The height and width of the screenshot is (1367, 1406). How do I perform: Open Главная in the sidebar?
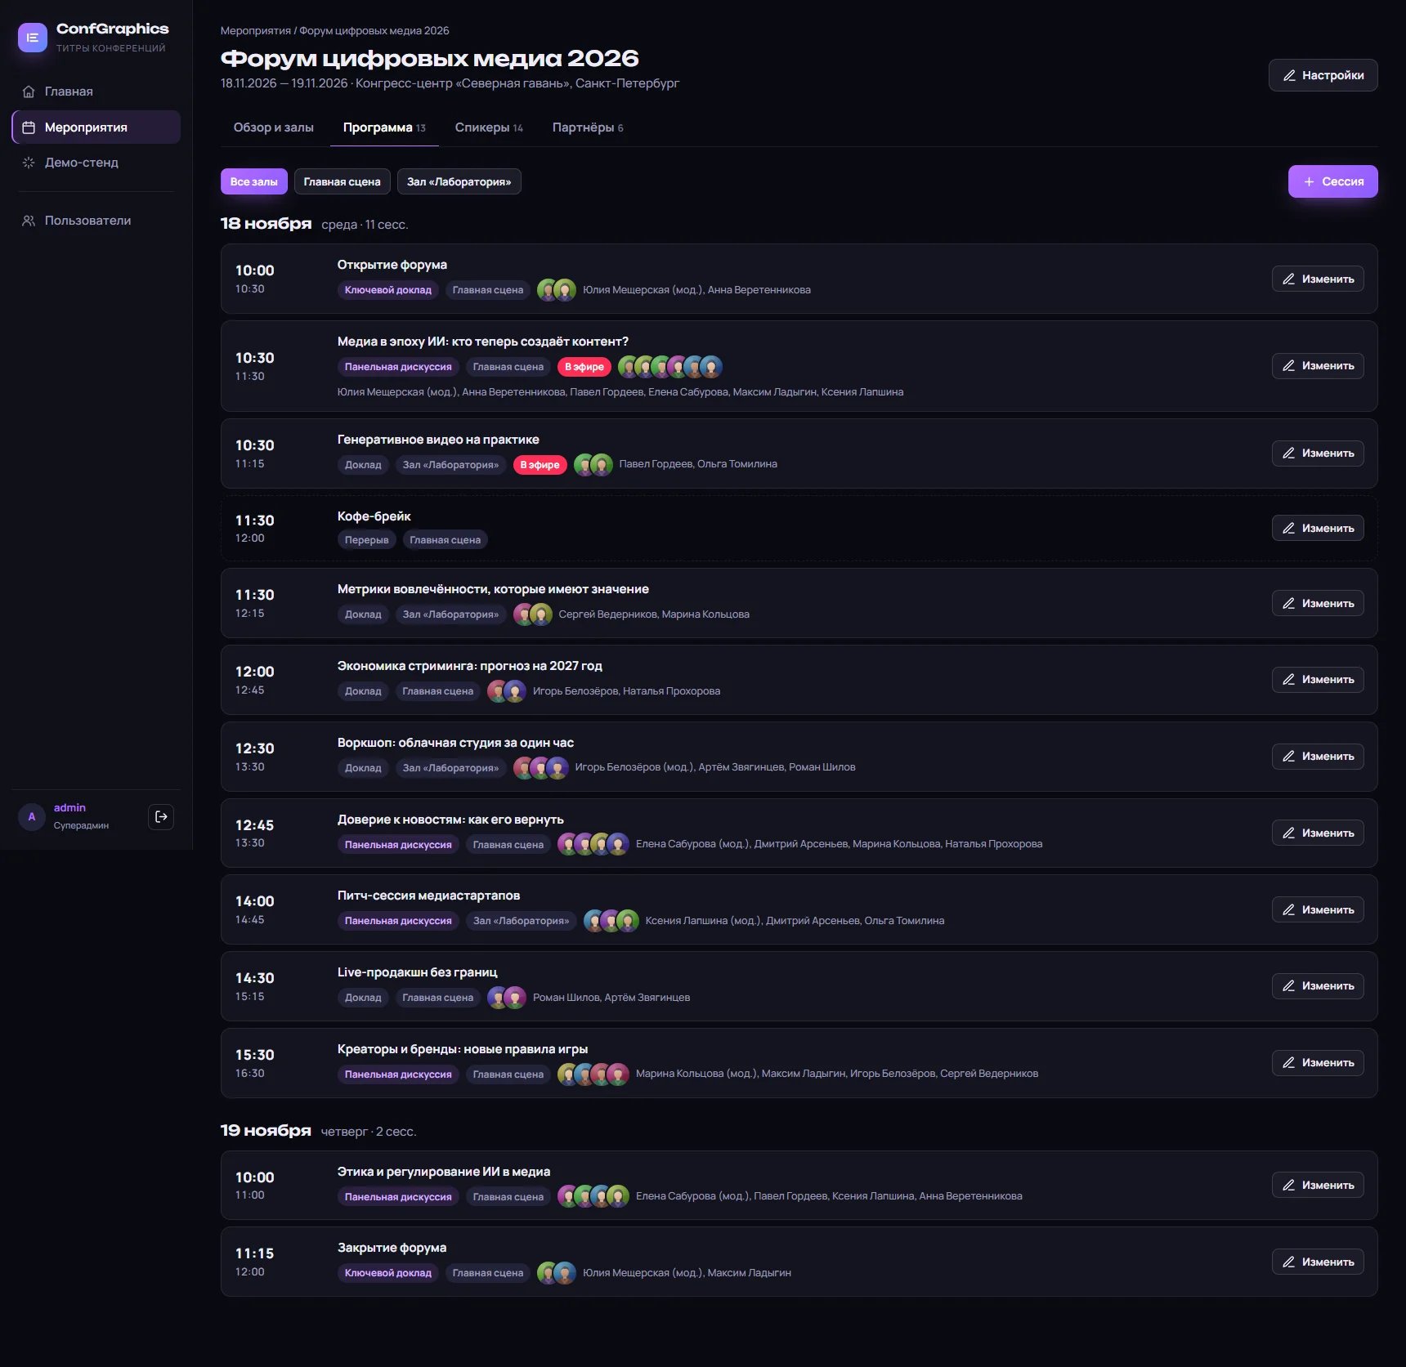[96, 92]
